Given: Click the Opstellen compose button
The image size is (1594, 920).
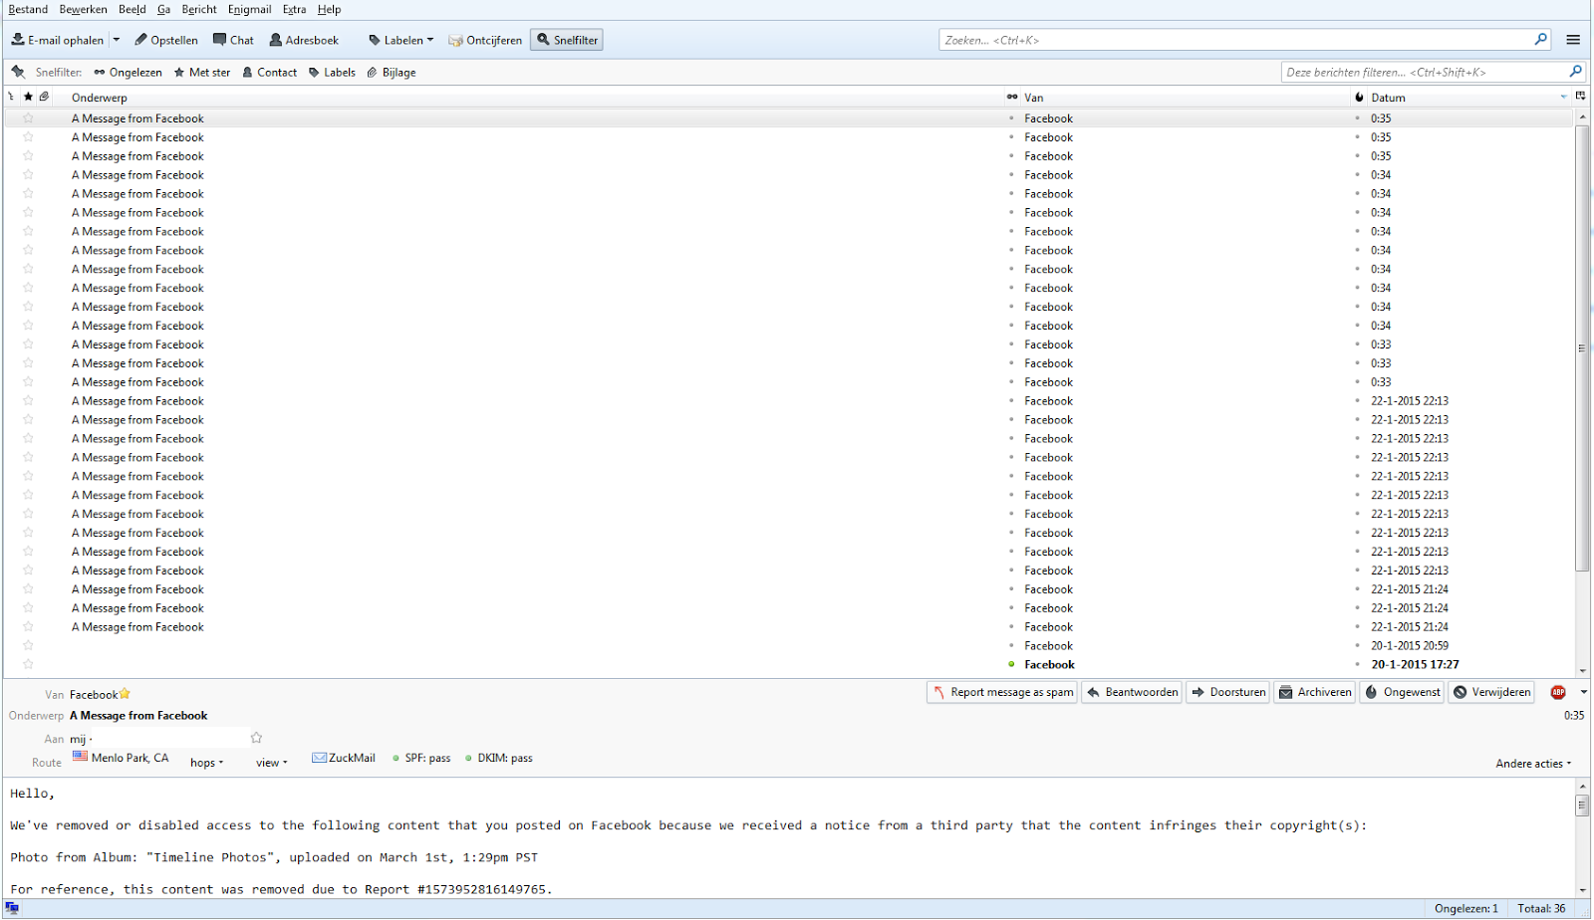Looking at the screenshot, I should pyautogui.click(x=166, y=40).
